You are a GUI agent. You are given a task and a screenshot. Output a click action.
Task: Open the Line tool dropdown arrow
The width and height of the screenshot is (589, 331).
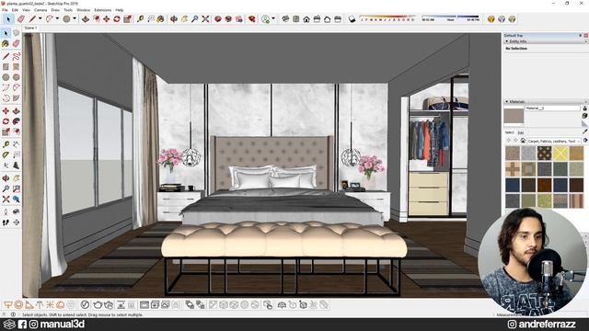pos(40,18)
